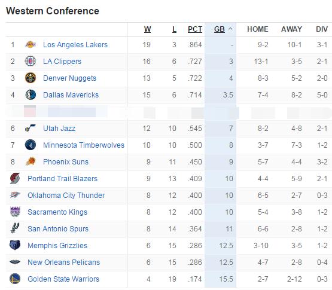
Task: Click the Phoenix Suns logo icon
Action: (31, 161)
